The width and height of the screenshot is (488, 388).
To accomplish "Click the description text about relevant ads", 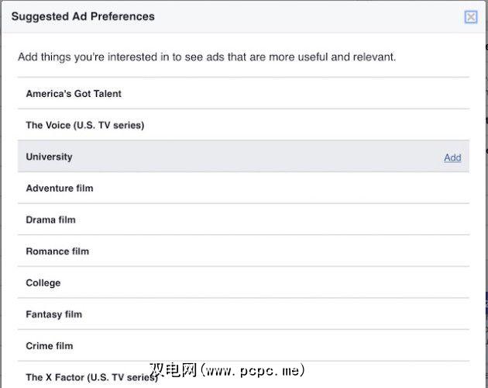I will click(x=207, y=57).
